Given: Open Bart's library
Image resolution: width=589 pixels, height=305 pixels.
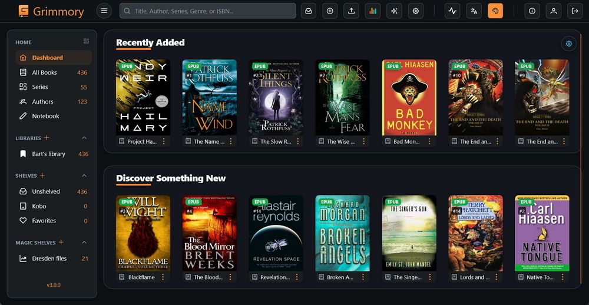Looking at the screenshot, I should 54,154.
